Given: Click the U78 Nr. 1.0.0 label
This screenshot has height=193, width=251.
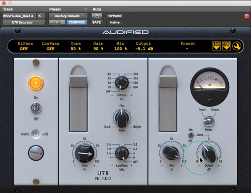Looking at the screenshot, I should click(x=103, y=176).
